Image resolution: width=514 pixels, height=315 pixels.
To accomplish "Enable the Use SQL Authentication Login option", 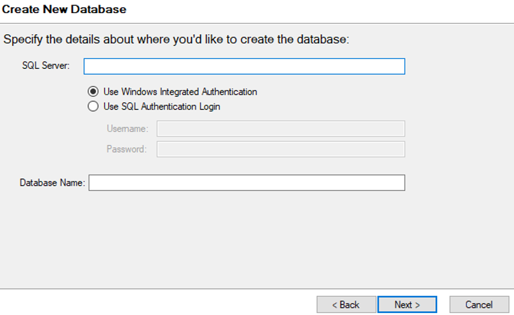I will 93,106.
